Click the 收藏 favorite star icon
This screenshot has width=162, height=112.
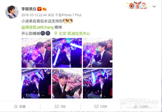click(16, 106)
